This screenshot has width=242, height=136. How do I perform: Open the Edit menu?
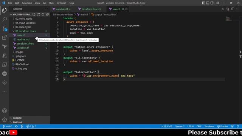click(x=17, y=3)
